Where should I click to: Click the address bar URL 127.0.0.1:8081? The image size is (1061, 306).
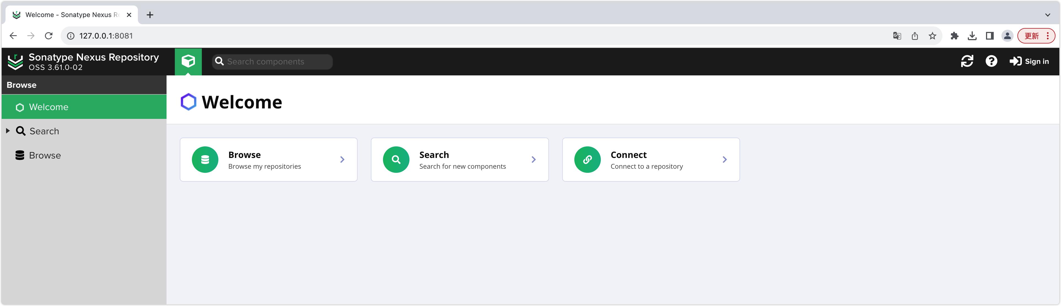pos(106,36)
